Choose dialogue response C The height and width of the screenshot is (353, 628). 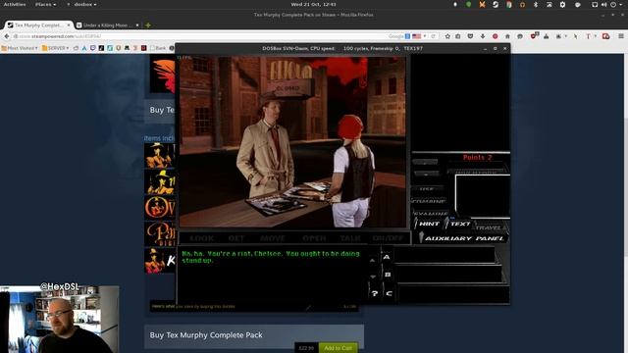point(389,293)
